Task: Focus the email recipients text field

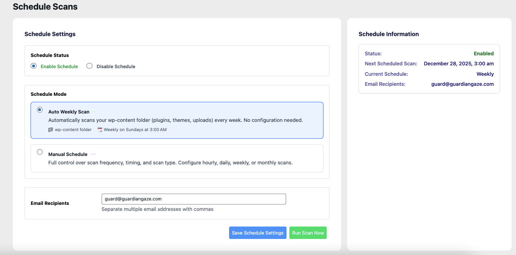Action: tap(194, 199)
